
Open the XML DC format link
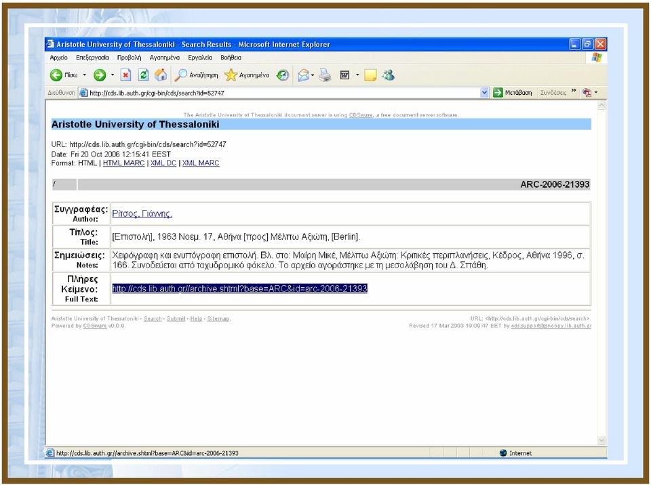point(163,163)
